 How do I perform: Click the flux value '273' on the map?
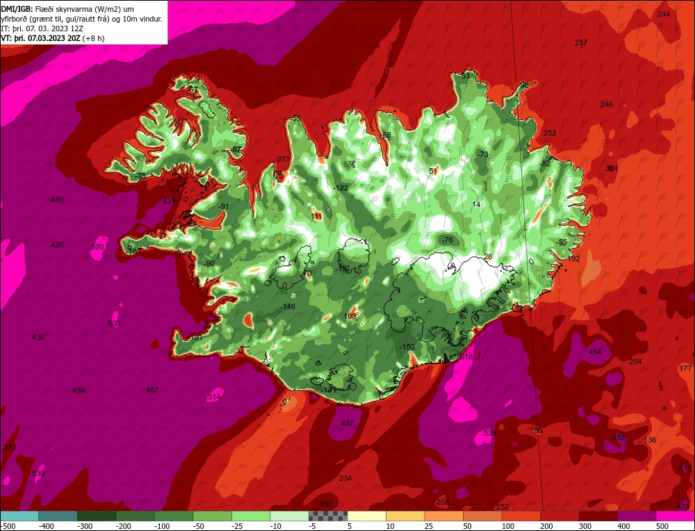click(x=284, y=160)
